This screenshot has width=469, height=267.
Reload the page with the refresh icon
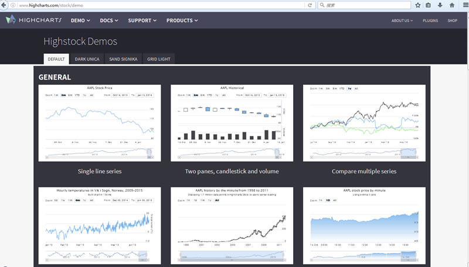tap(310, 5)
